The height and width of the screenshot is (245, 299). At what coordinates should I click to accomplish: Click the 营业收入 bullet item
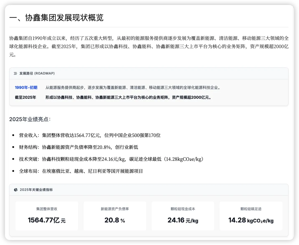(x=90, y=135)
